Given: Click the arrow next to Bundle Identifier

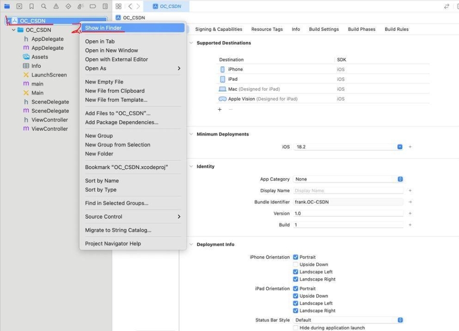Looking at the screenshot, I should click(x=410, y=202).
